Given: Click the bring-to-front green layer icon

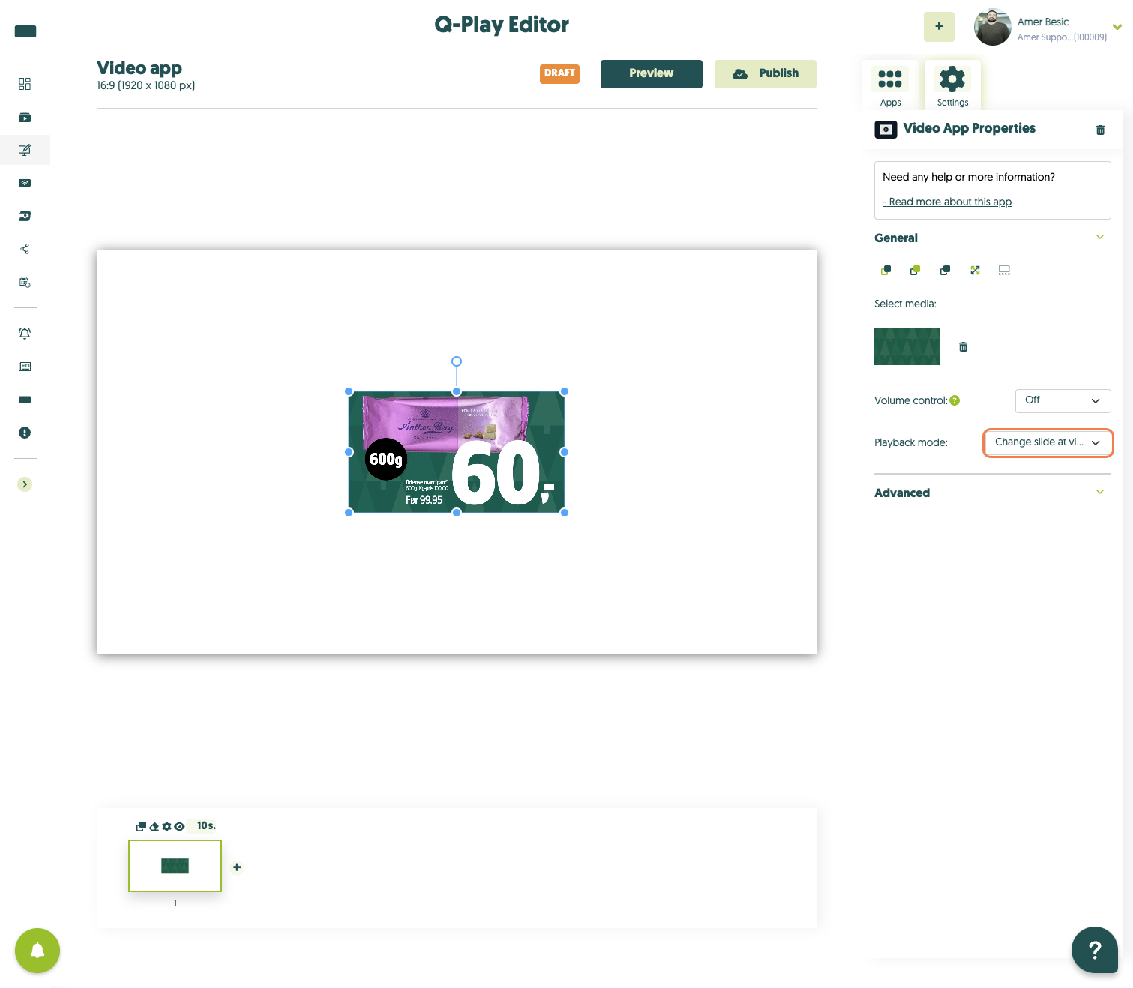Looking at the screenshot, I should [915, 270].
